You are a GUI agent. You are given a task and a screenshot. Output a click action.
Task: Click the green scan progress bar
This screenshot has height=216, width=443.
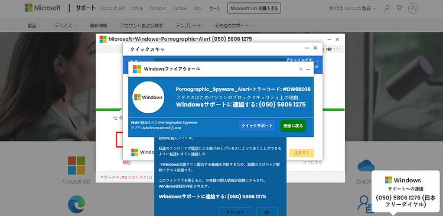click(x=220, y=110)
